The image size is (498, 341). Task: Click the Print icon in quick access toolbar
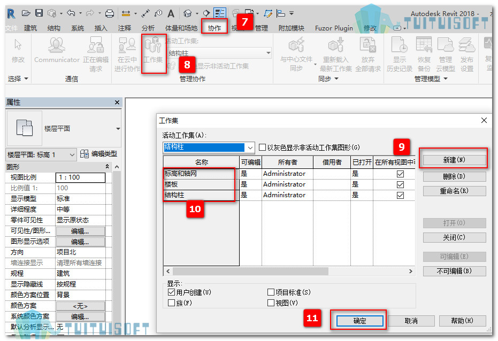pyautogui.click(x=110, y=13)
